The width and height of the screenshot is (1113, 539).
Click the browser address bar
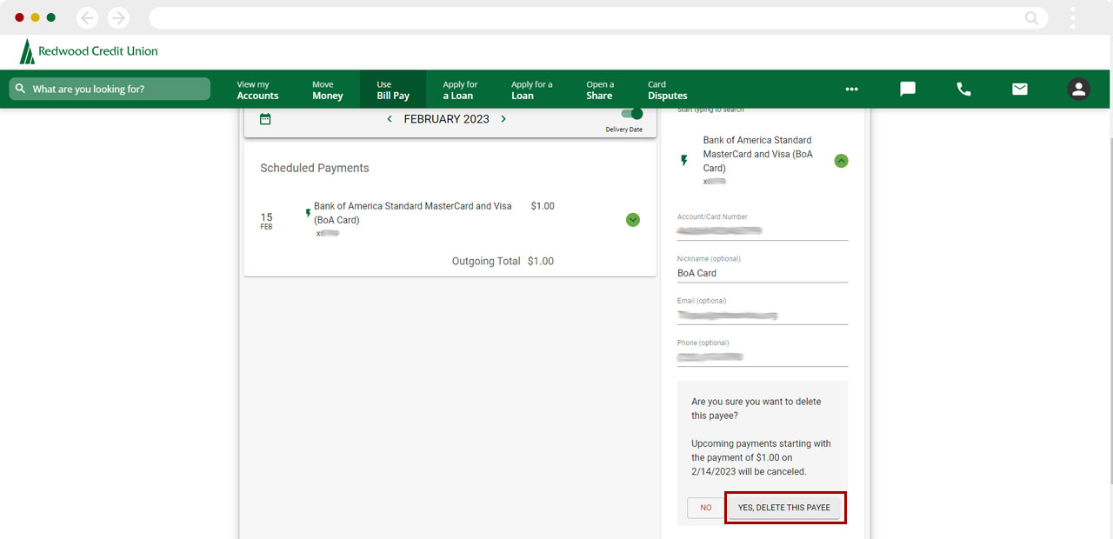click(x=598, y=17)
